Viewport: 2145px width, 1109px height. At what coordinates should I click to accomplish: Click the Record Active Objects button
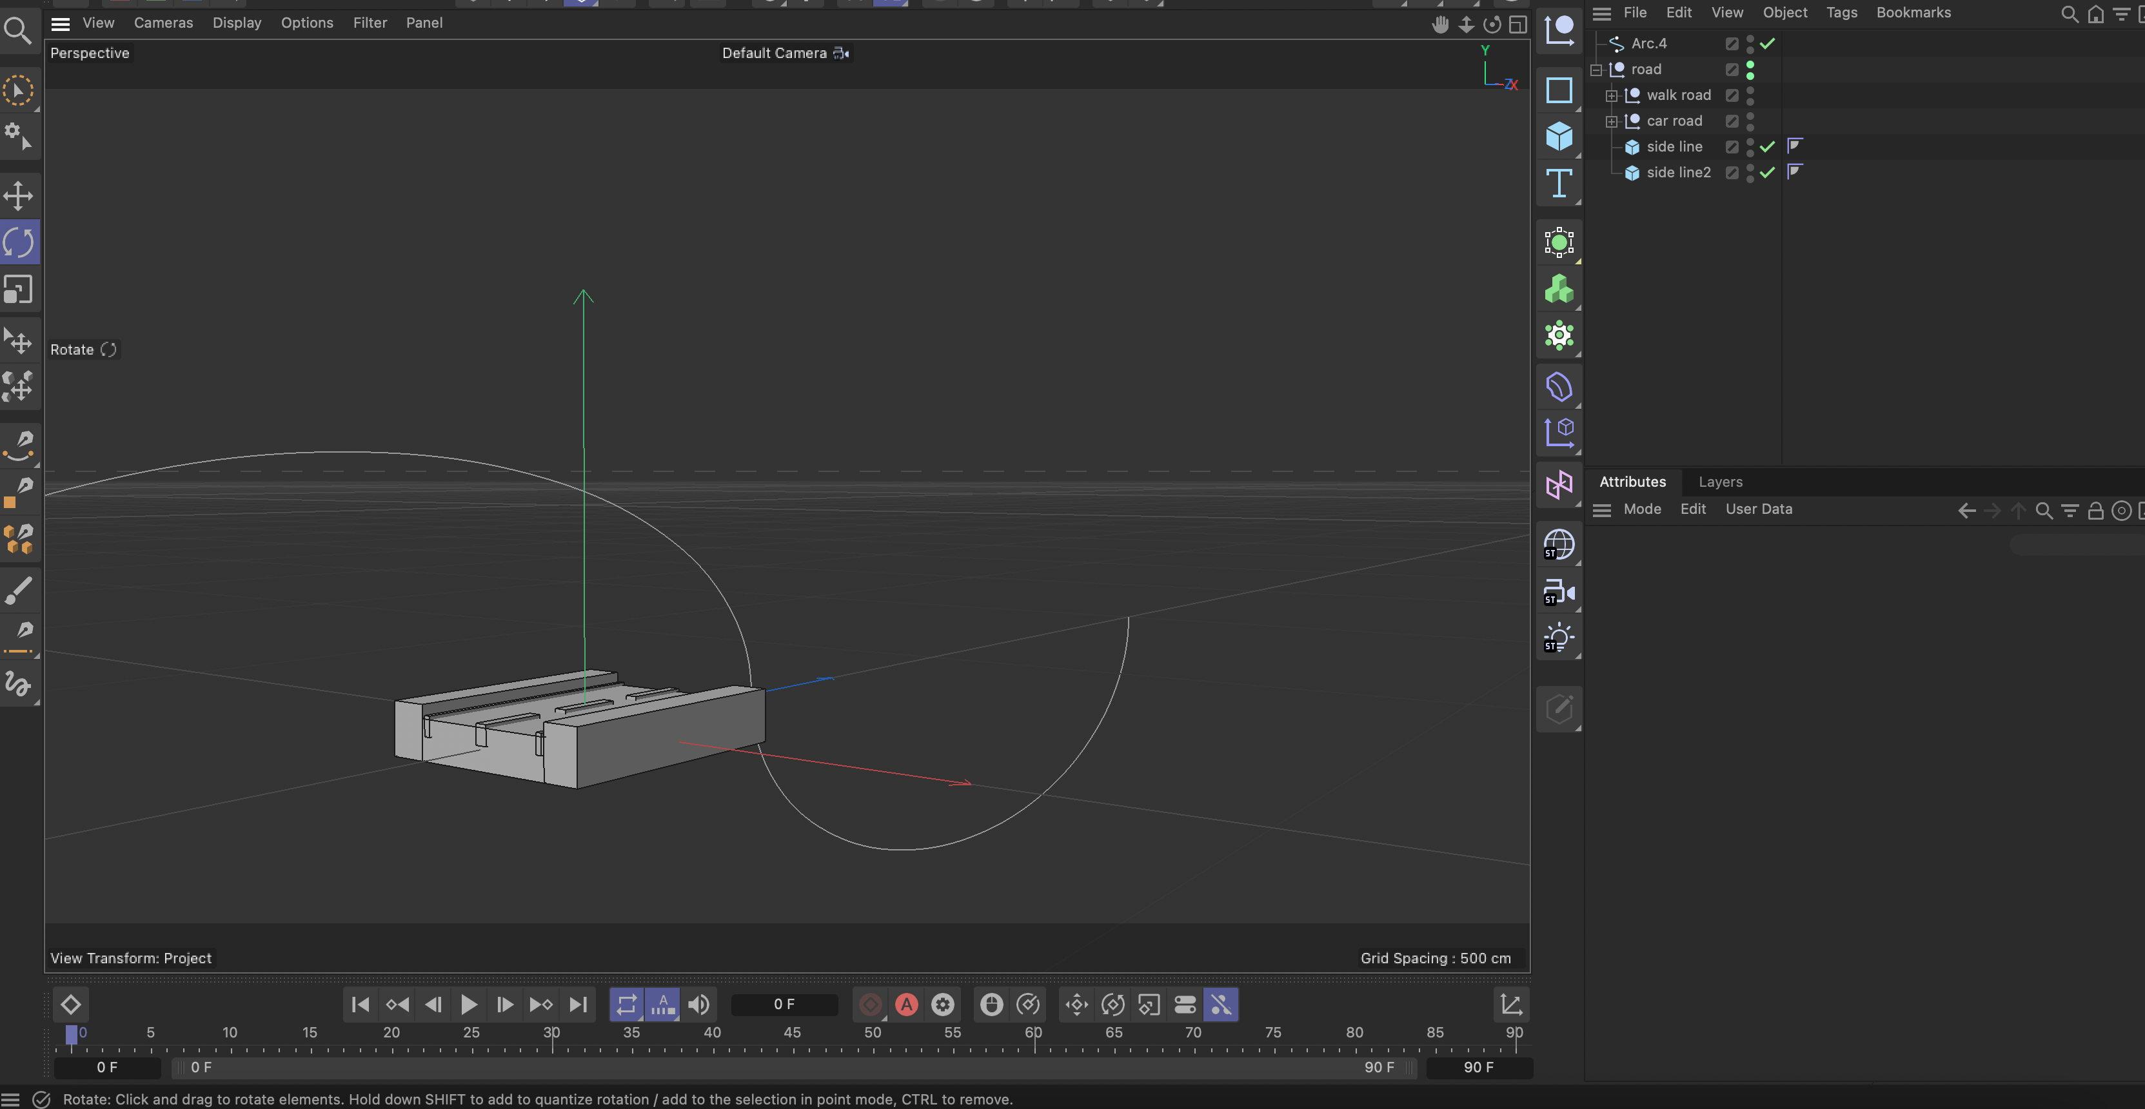point(870,1005)
